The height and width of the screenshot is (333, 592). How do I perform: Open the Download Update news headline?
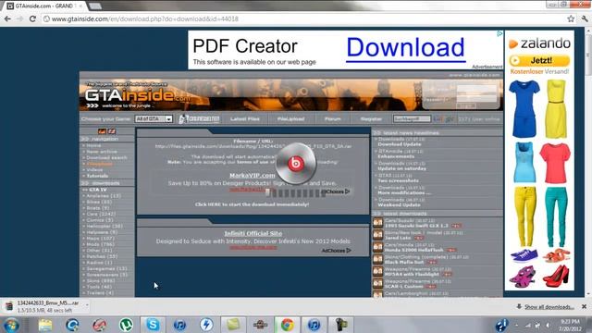point(399,144)
